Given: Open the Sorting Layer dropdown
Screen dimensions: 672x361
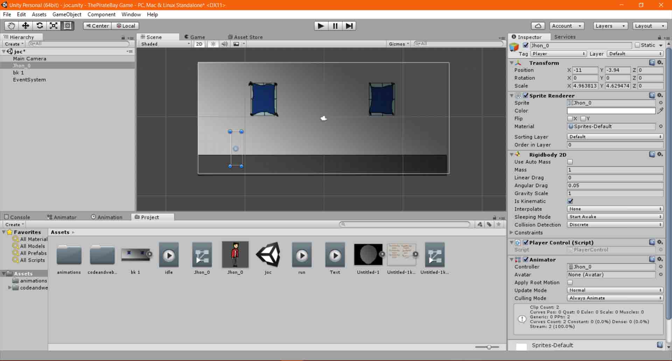Looking at the screenshot, I should click(x=615, y=137).
